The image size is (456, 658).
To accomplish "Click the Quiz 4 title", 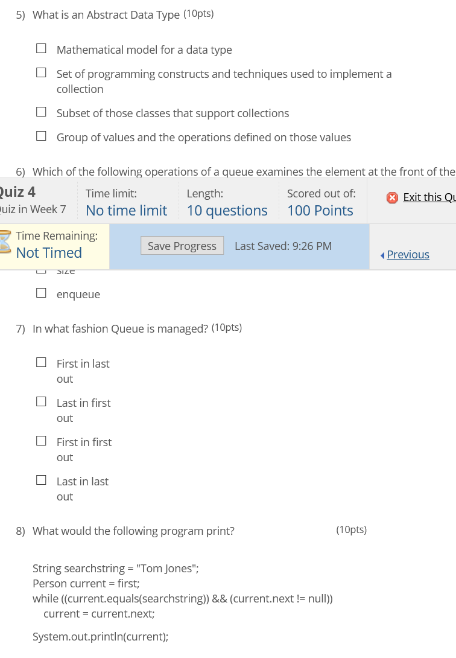I will coord(17,191).
